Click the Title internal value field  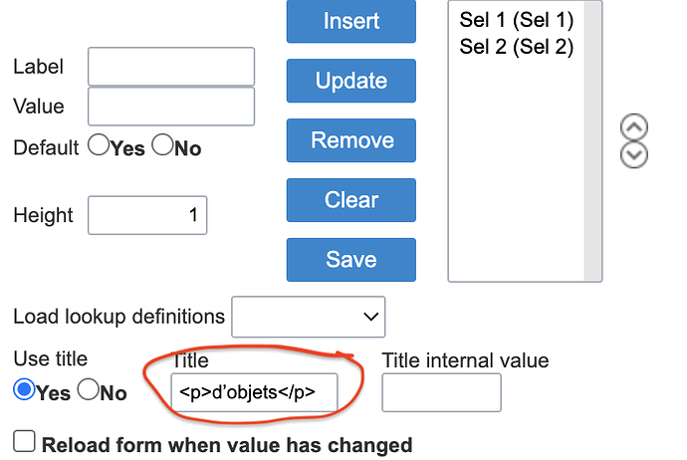(442, 392)
